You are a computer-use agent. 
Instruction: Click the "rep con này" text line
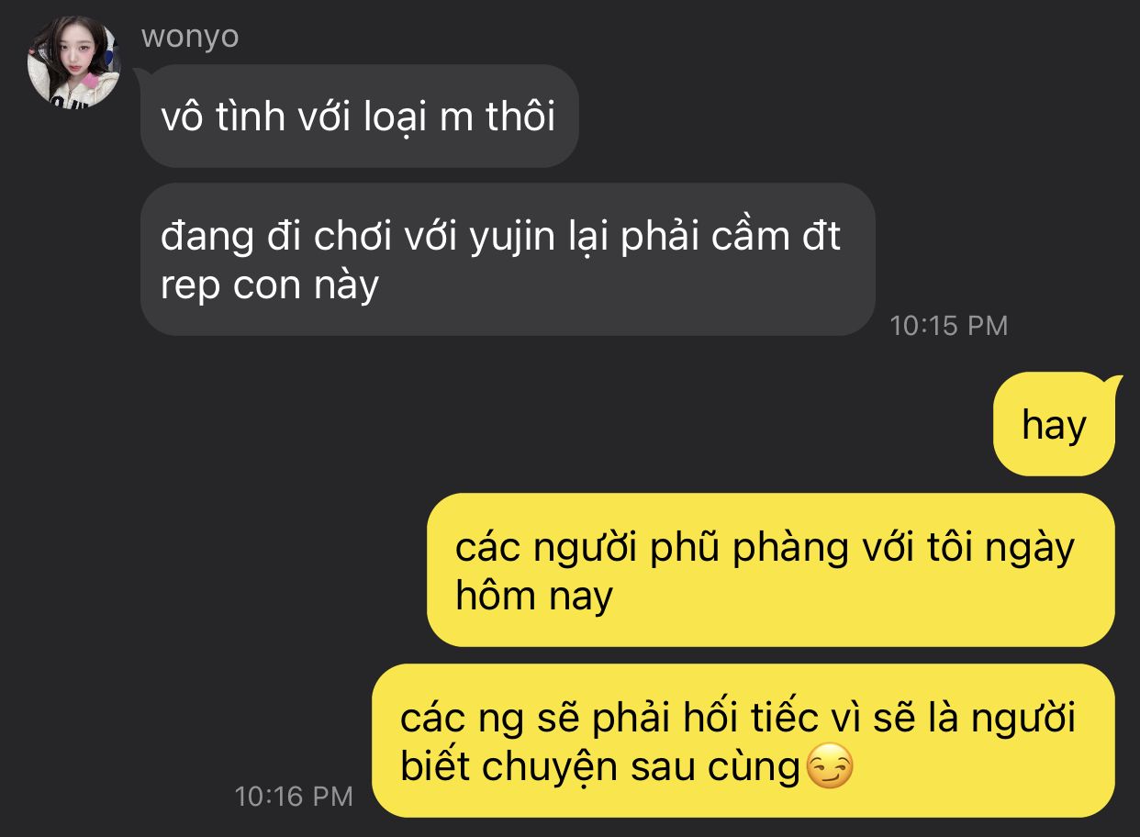(x=269, y=286)
